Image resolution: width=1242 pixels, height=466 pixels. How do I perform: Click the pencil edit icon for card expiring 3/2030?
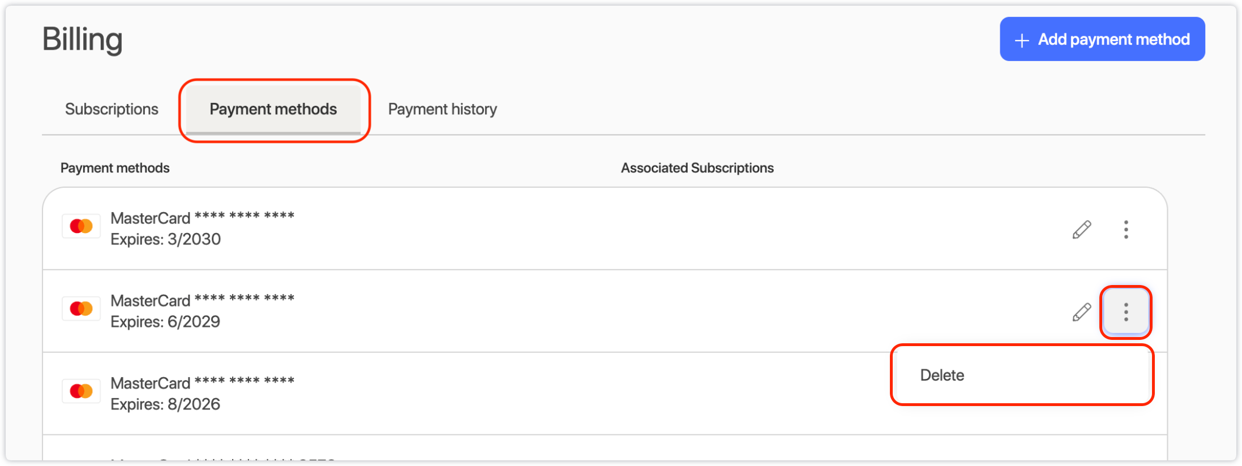pyautogui.click(x=1081, y=230)
